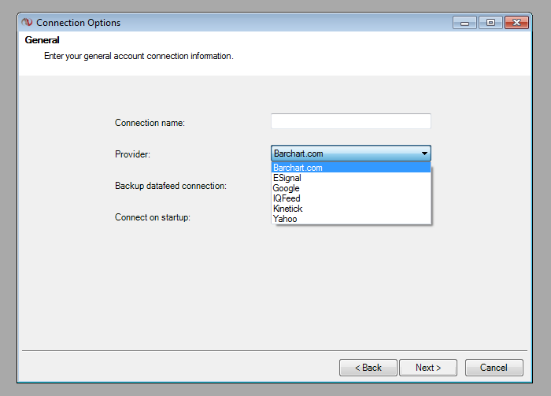Click the Connection Options title bar text
The image size is (551, 396).
tap(79, 23)
